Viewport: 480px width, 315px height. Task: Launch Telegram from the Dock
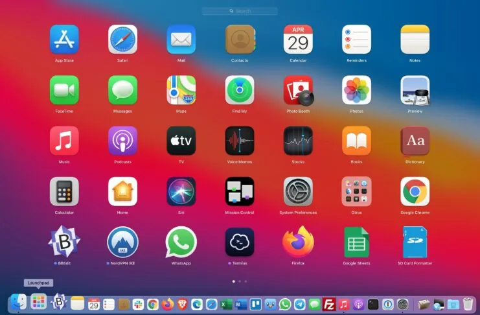tap(300, 304)
